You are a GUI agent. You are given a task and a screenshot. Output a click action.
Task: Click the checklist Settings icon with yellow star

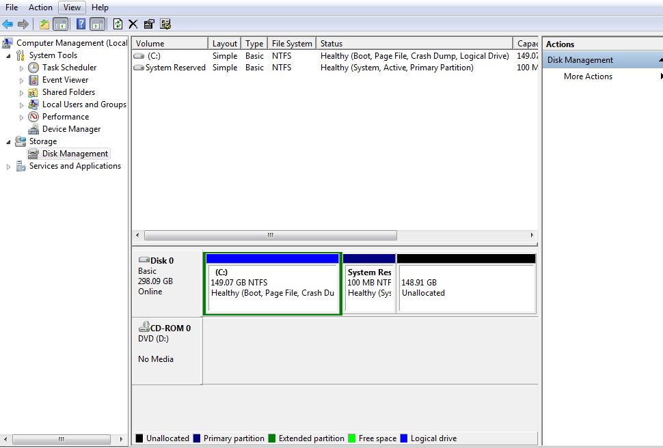pos(165,24)
